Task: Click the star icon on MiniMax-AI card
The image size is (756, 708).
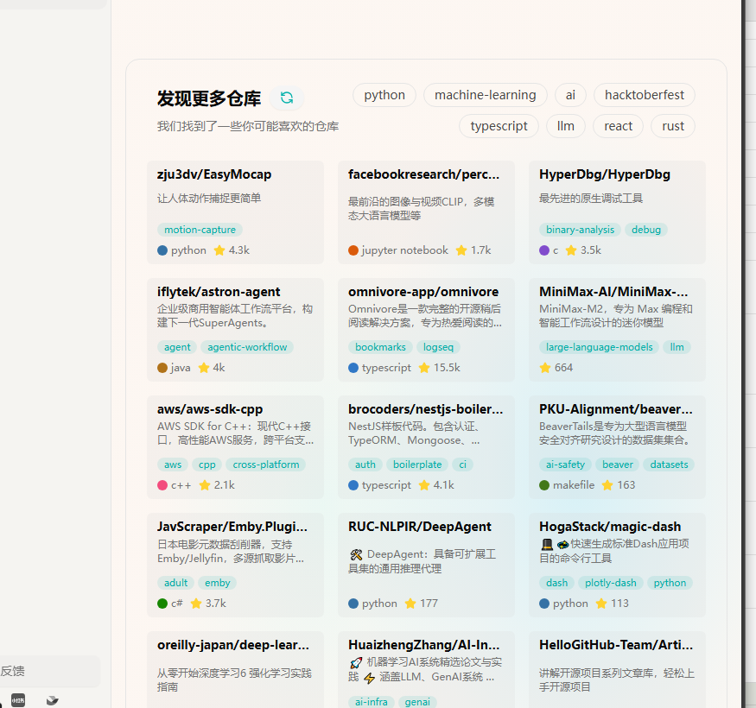Action: coord(544,368)
